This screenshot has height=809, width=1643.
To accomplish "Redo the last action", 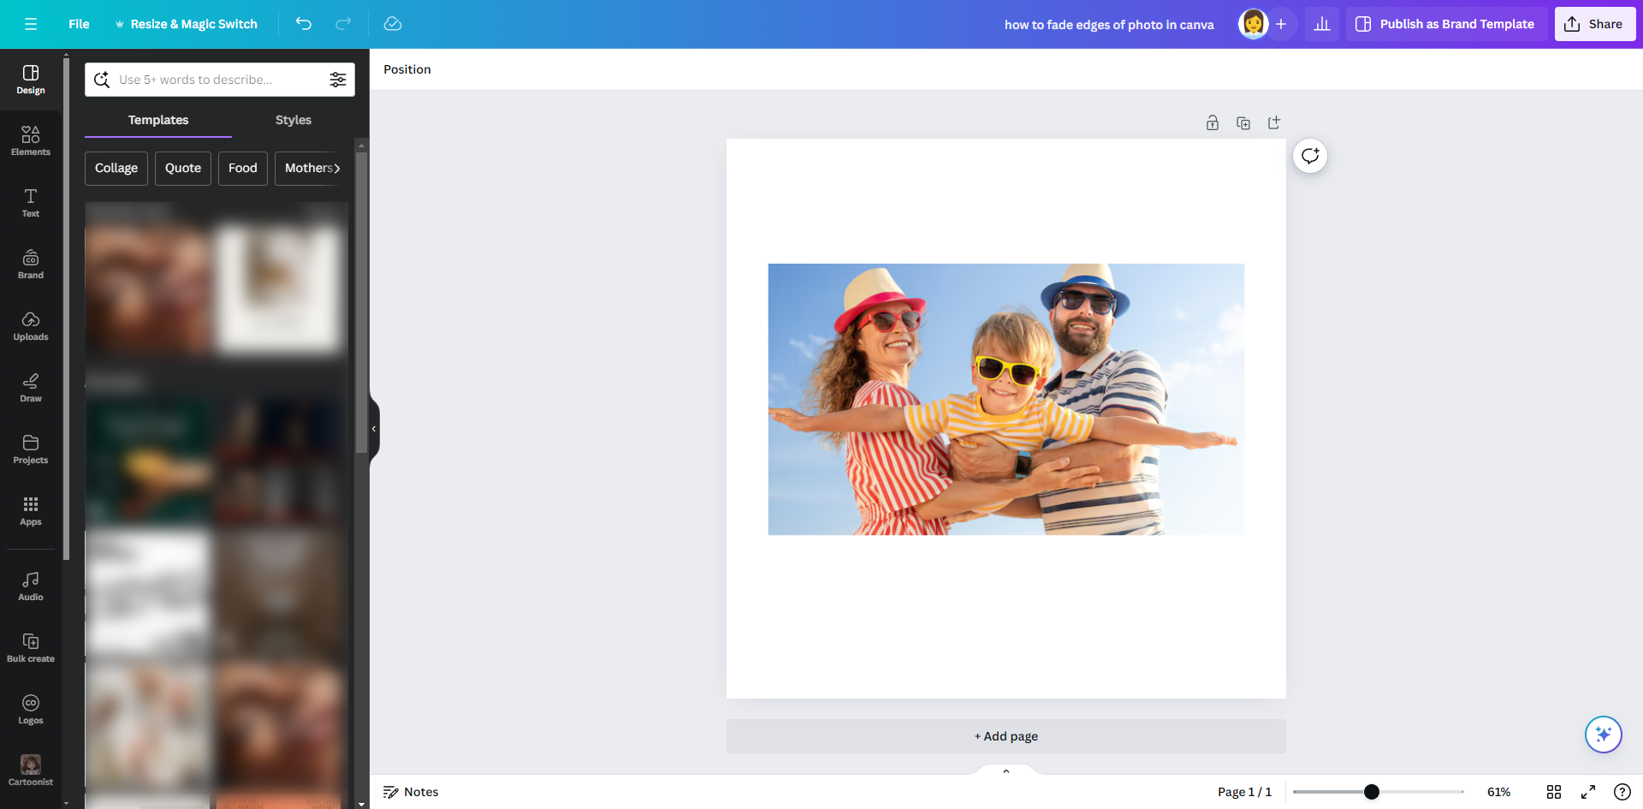I will (343, 24).
